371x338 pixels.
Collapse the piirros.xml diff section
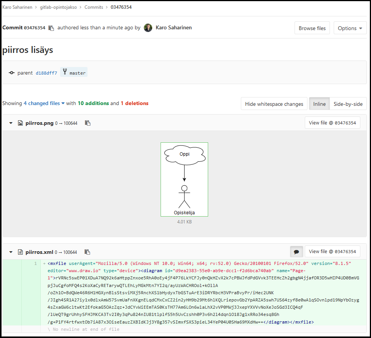coord(11,252)
